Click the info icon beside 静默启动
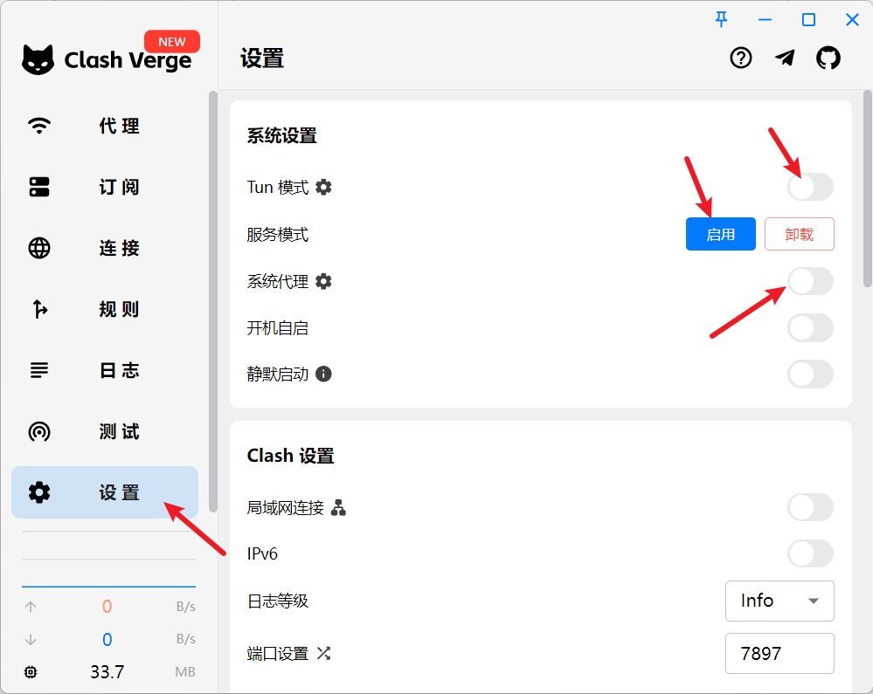The width and height of the screenshot is (873, 694). click(323, 374)
